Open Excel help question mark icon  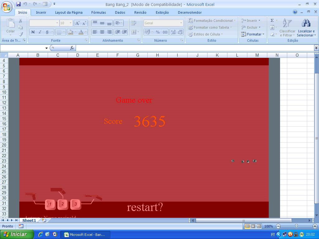click(295, 12)
